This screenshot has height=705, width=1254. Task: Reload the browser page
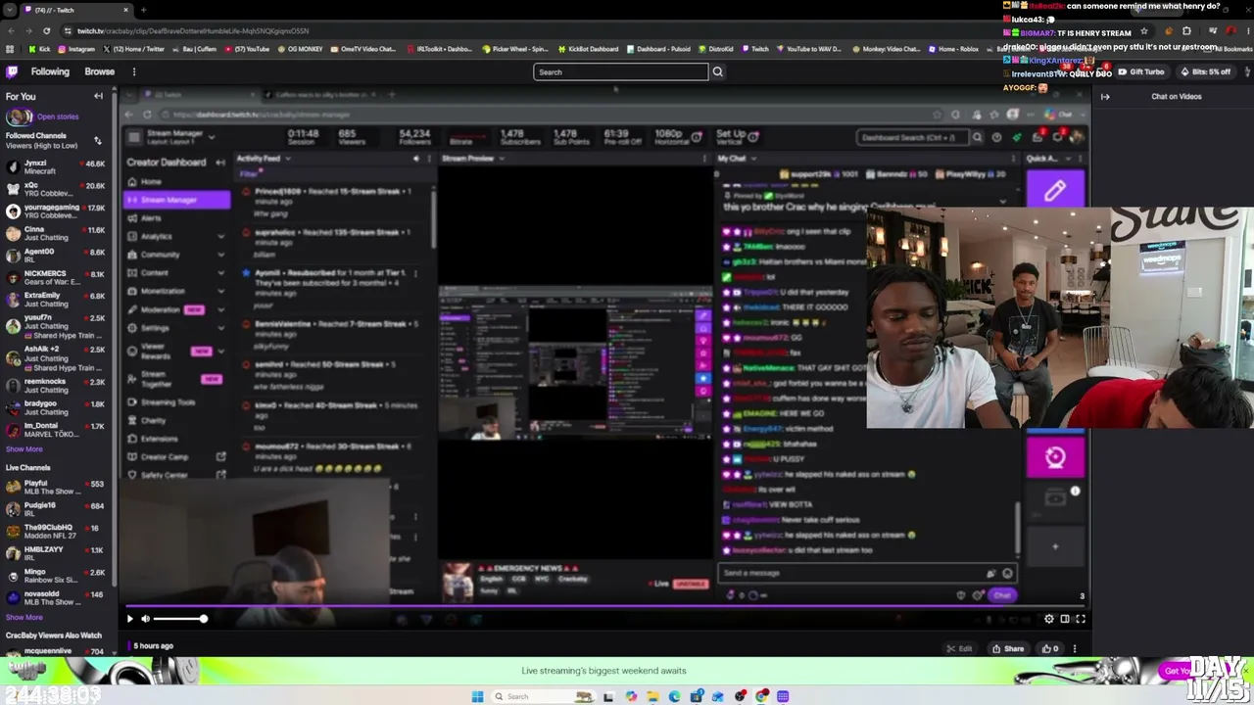tap(46, 30)
